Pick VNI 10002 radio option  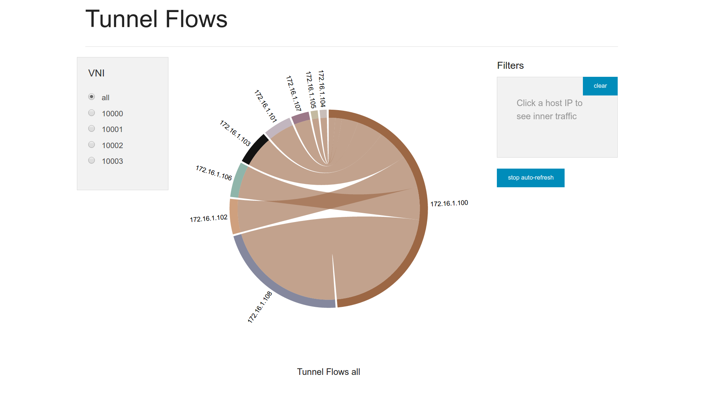pos(92,145)
